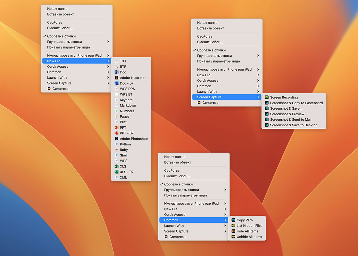The width and height of the screenshot is (358, 256).
Task: Choose List Hidden Files
Action: tap(249, 226)
